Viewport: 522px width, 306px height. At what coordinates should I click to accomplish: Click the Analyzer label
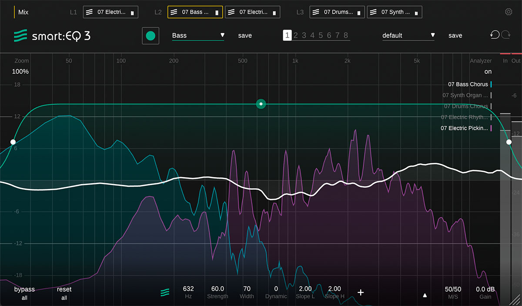tap(481, 61)
